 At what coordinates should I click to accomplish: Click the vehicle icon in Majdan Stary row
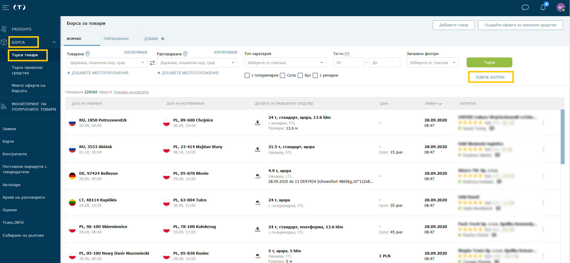(x=257, y=149)
